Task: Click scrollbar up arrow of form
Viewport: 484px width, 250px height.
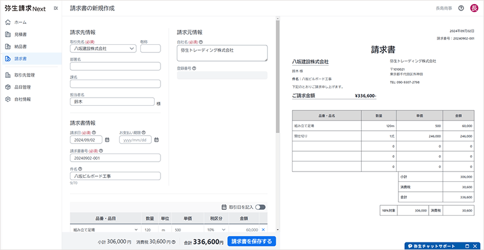Action: pos(277,18)
